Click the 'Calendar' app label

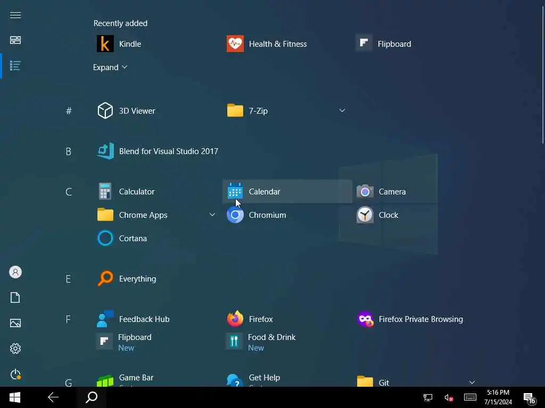tap(265, 191)
